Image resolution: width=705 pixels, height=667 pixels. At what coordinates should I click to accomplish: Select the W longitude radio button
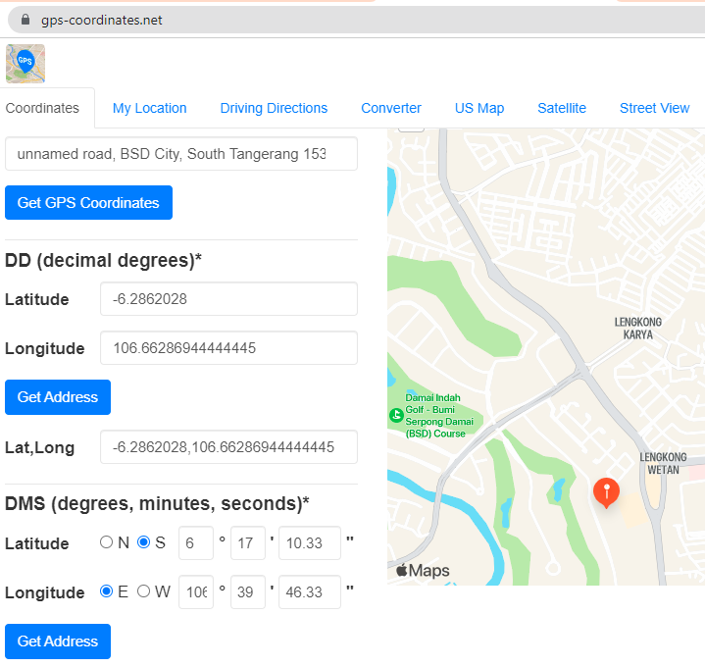tap(143, 591)
